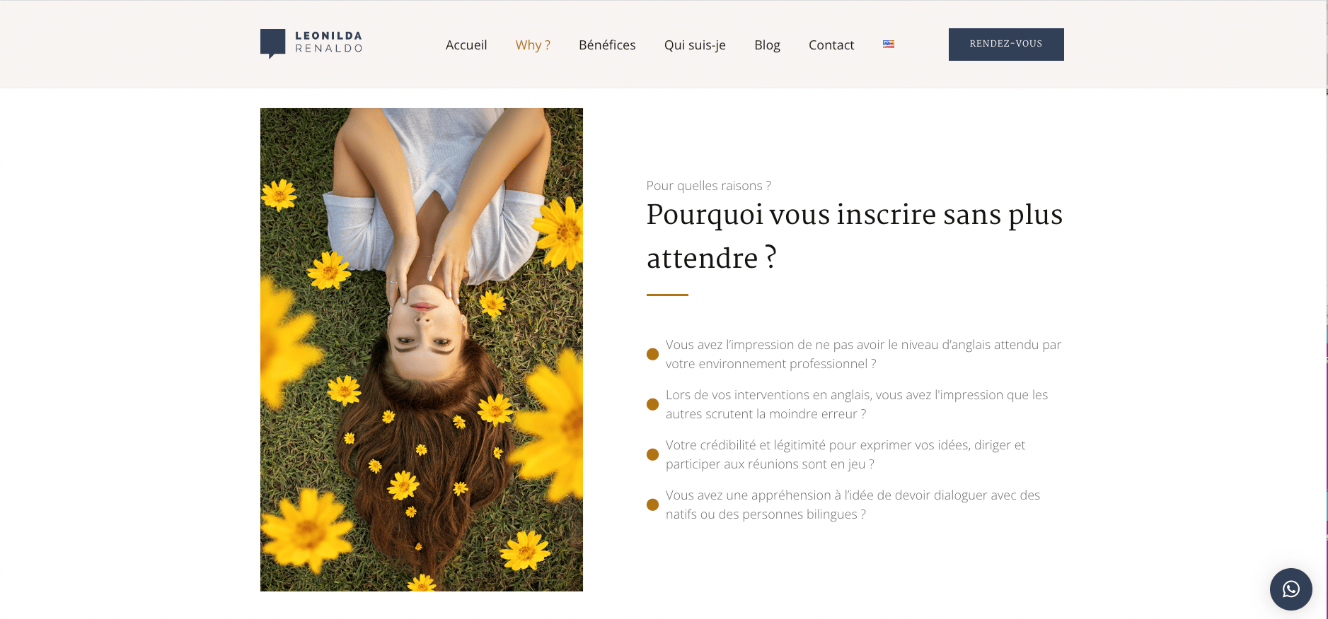Viewport: 1328px width, 619px height.
Task: Click the US flag language icon
Action: pyautogui.click(x=889, y=44)
